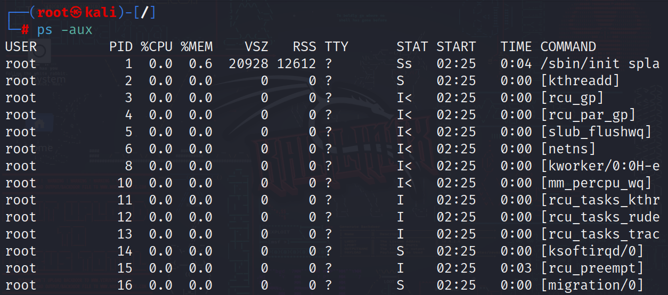The image size is (668, 295).
Task: Click the typed 'ps -aux' command
Action: coord(64,30)
